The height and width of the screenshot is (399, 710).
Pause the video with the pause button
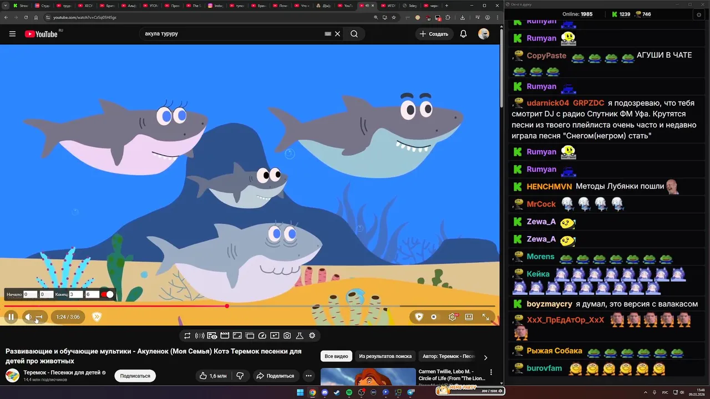pyautogui.click(x=11, y=317)
